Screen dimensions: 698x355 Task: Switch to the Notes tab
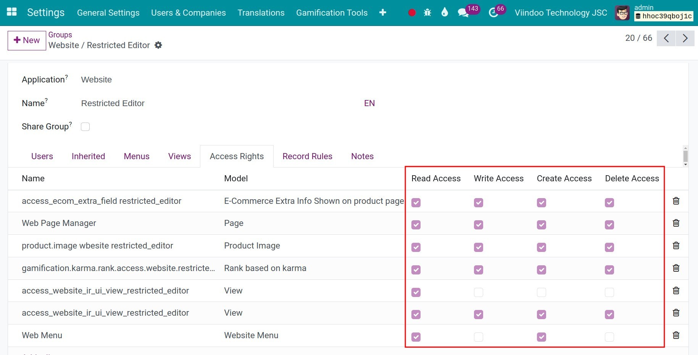[362, 156]
